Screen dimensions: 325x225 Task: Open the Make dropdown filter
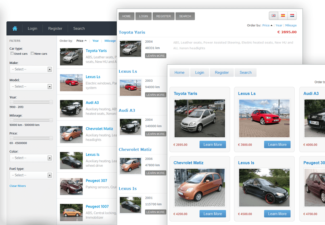pos(31,69)
